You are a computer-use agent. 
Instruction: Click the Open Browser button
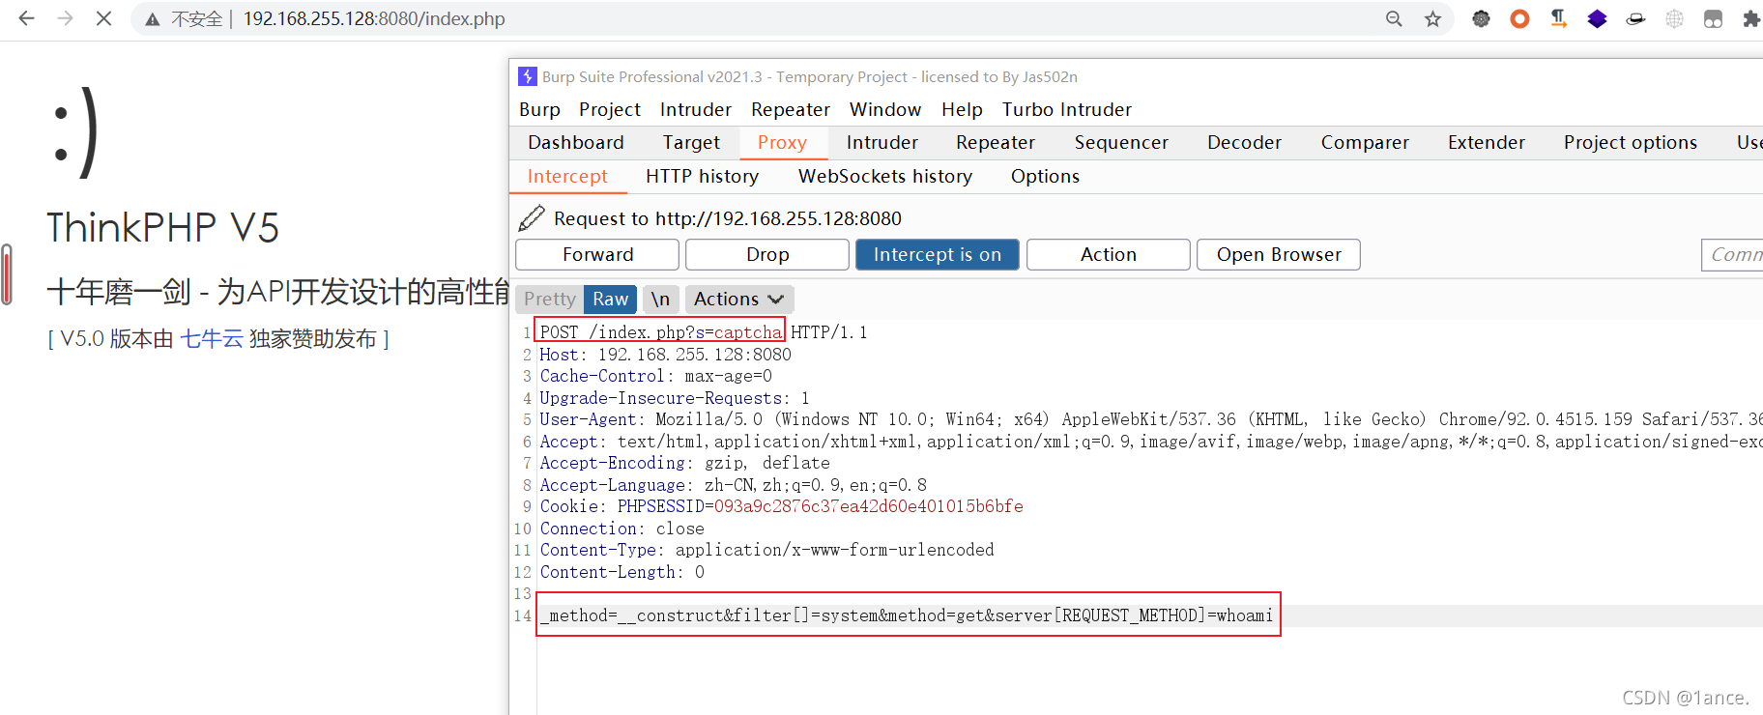tap(1279, 254)
